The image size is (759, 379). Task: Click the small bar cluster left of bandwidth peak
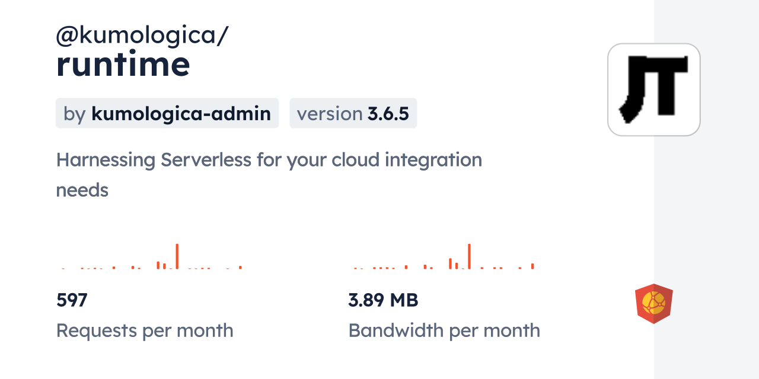tap(453, 264)
